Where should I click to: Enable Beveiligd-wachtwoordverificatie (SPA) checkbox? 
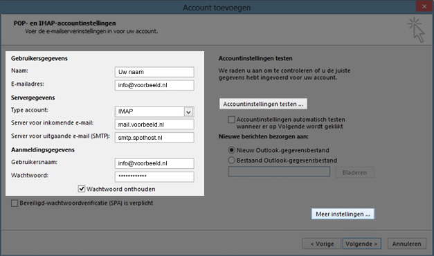[x=15, y=203]
